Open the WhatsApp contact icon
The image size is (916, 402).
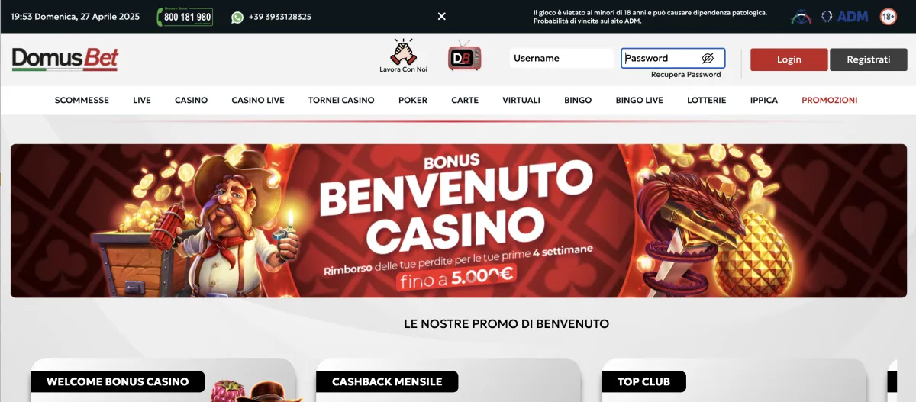[x=237, y=17]
